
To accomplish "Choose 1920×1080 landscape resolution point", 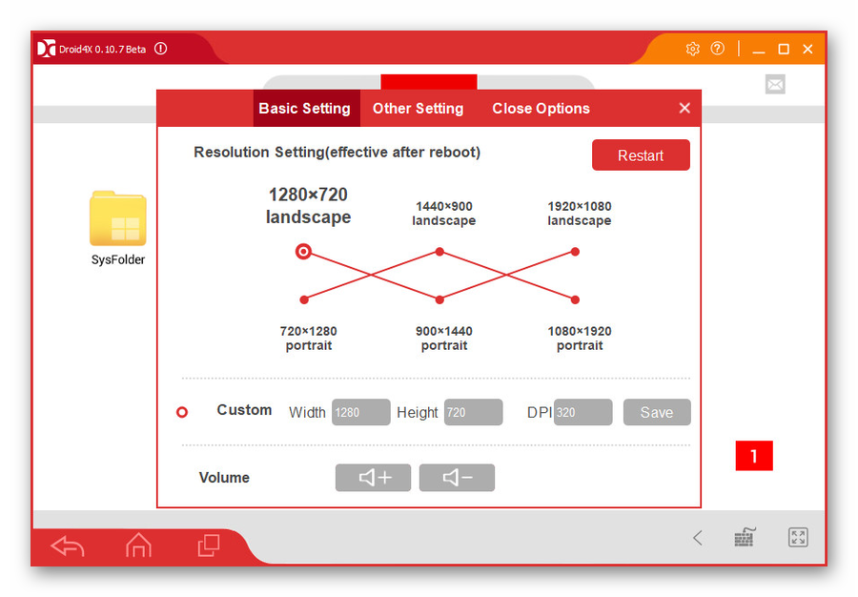I will tap(575, 252).
